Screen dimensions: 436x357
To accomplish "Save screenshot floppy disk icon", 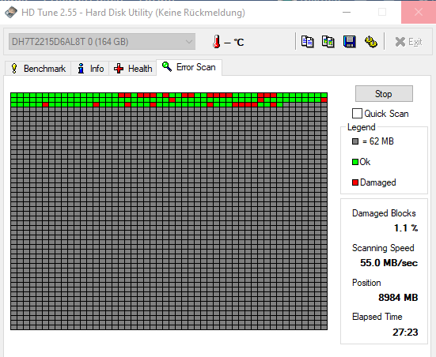I will tap(350, 42).
